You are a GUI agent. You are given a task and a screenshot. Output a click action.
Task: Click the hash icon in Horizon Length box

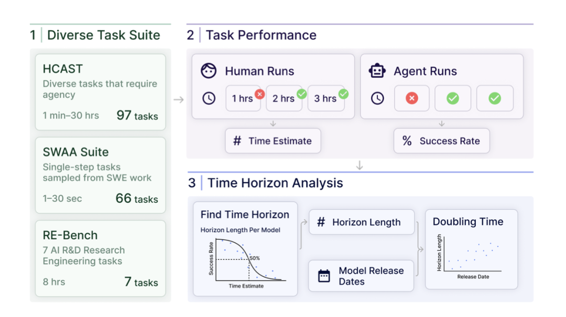click(x=321, y=222)
